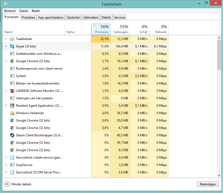
Task: Click Chrome icon in the 59,7 MB row
Action: [12, 143]
